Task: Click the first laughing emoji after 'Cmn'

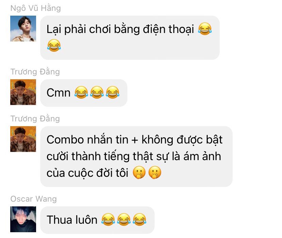Action: click(x=81, y=92)
